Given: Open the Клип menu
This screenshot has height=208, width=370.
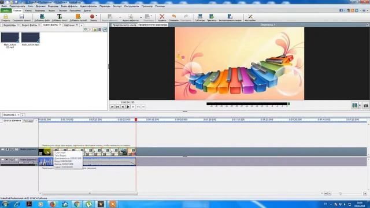Looking at the screenshot, I should (31, 6).
